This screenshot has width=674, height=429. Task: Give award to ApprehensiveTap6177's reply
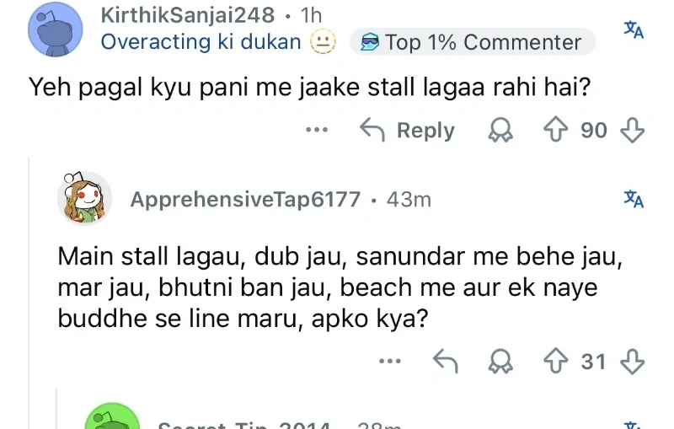click(503, 362)
